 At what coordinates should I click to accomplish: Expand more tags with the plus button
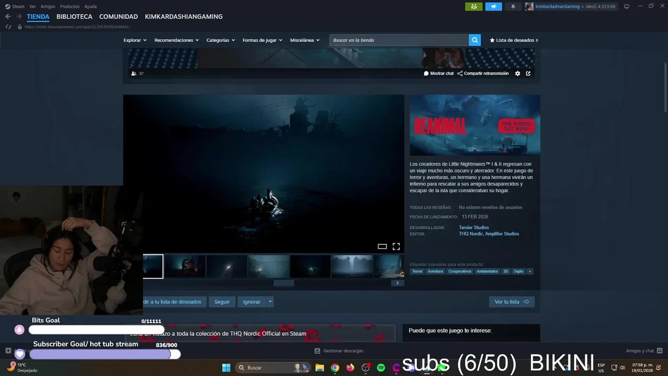(530, 272)
